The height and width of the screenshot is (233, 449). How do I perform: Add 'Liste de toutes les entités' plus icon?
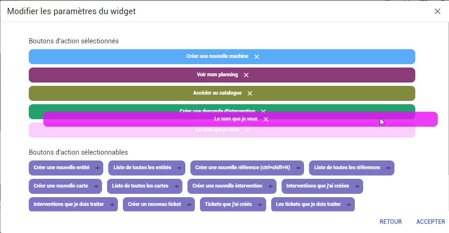179,168
